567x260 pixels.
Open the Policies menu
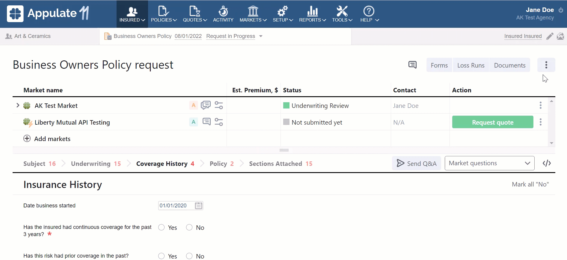coord(164,14)
